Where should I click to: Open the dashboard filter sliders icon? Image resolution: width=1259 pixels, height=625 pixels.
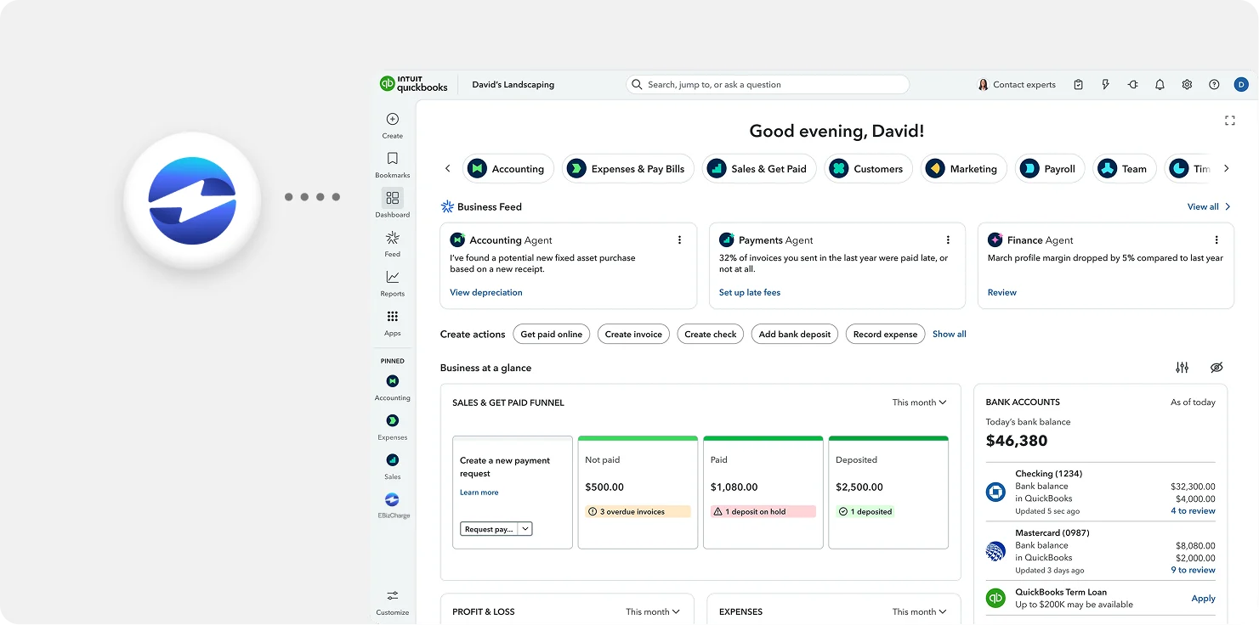1182,368
